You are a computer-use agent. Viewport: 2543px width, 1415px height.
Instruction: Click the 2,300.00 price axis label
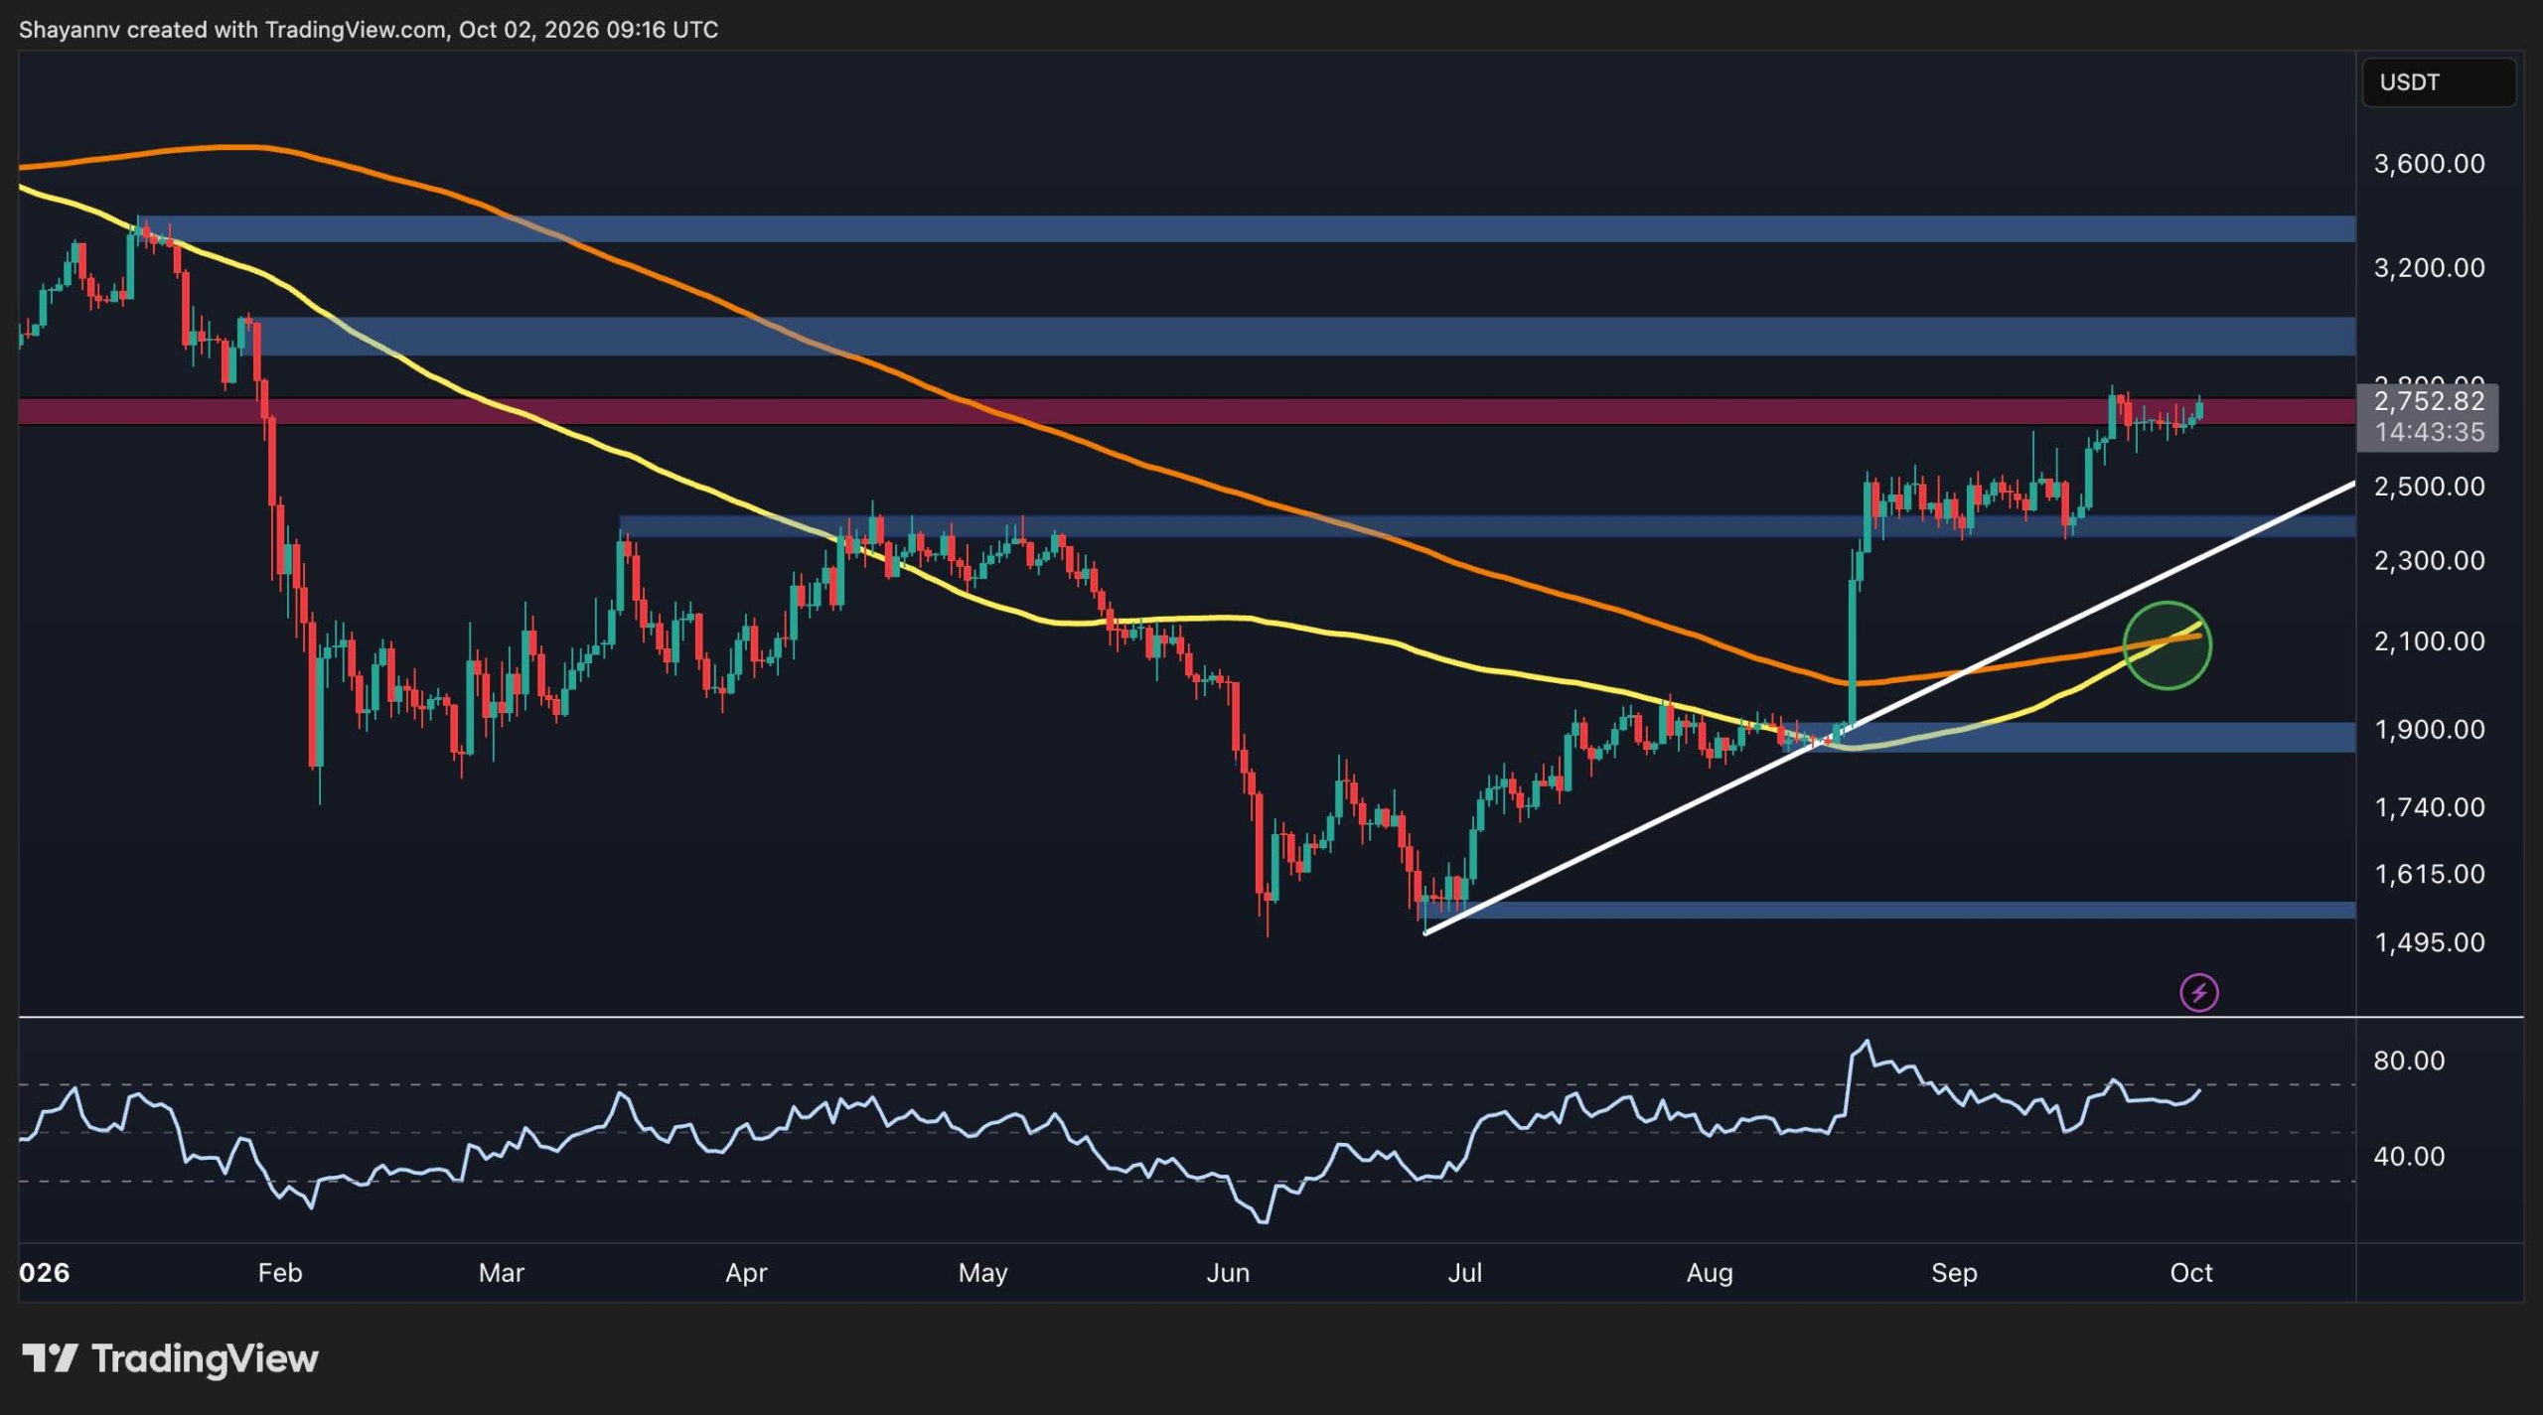click(2428, 561)
